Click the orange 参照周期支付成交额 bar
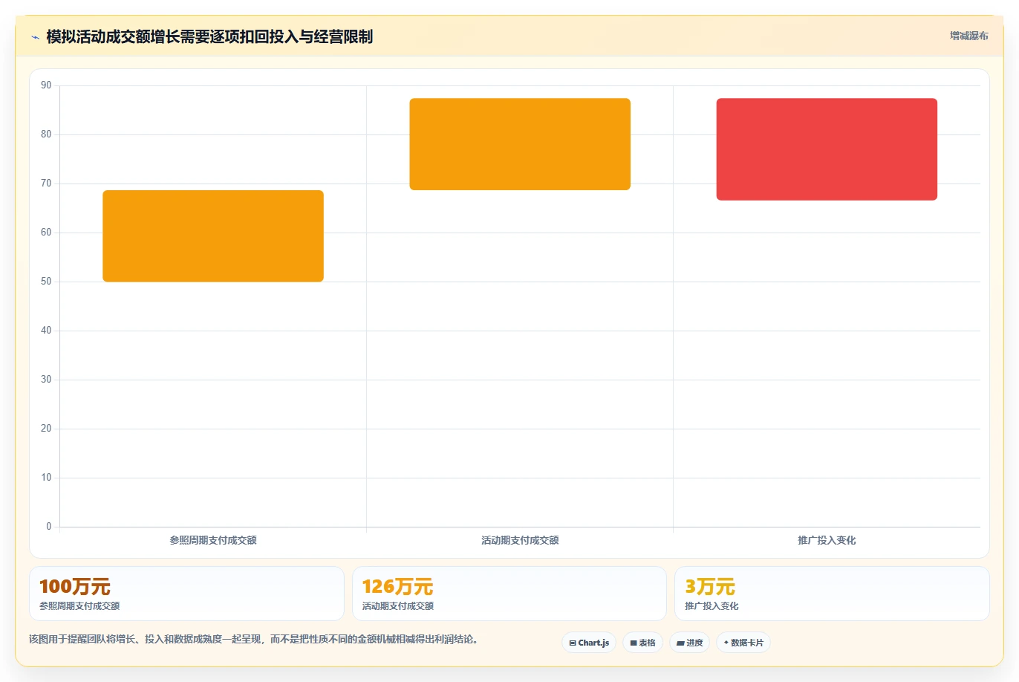 pos(213,236)
